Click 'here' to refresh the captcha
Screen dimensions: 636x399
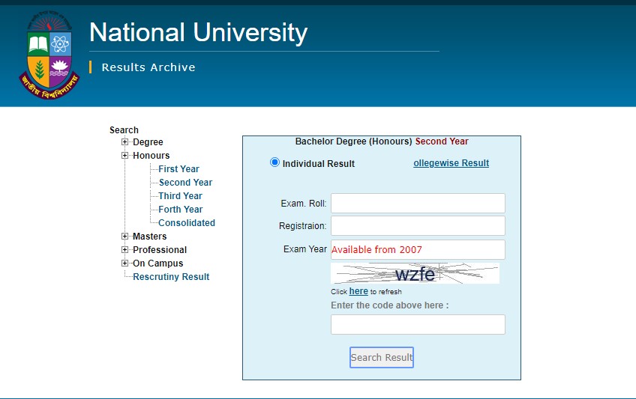[358, 291]
